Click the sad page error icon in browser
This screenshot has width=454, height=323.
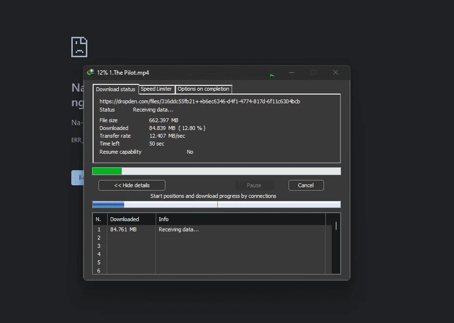[x=80, y=47]
